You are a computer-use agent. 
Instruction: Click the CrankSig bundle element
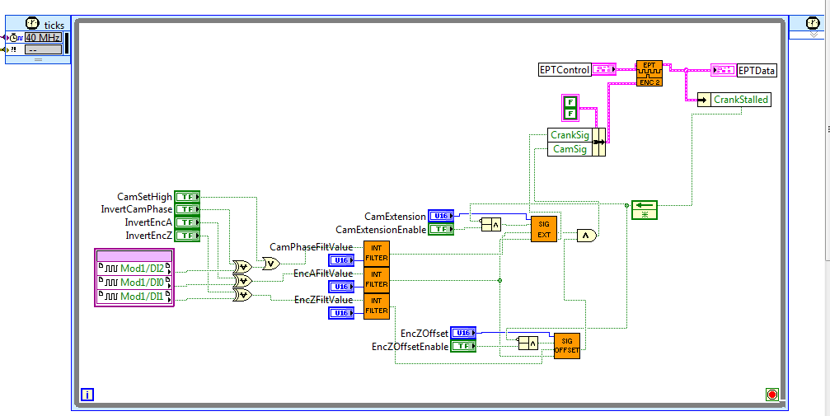tap(570, 135)
